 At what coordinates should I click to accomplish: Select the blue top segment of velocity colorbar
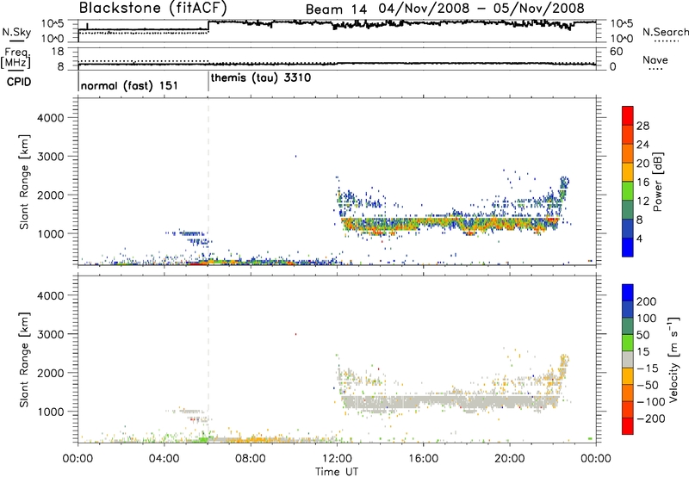(628, 293)
